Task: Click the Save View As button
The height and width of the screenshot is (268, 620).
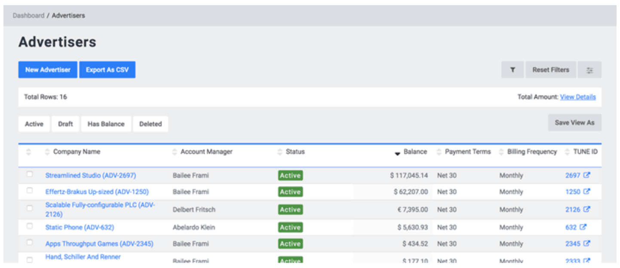Action: click(x=574, y=122)
